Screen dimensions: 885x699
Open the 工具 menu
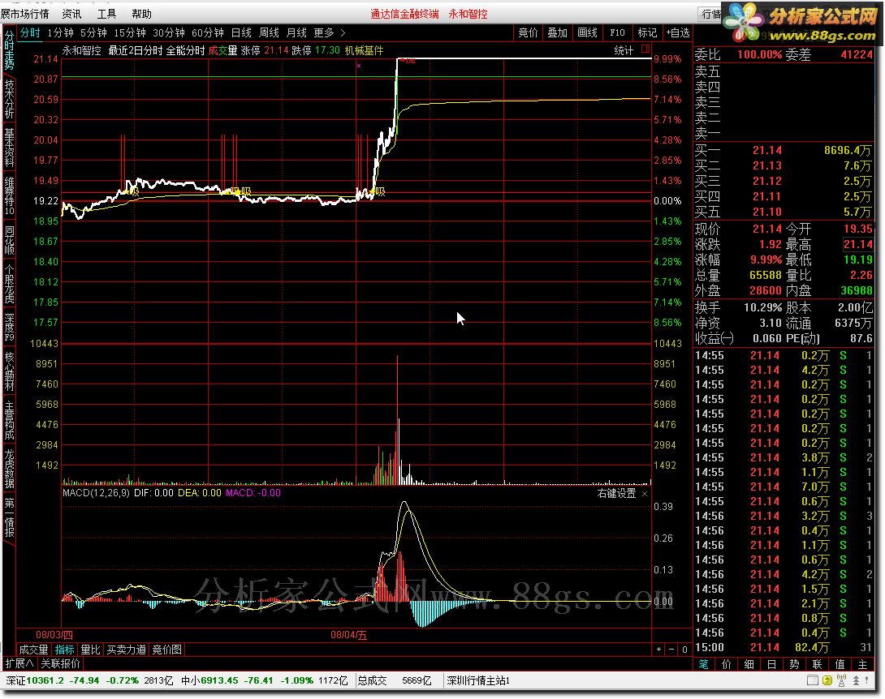click(x=106, y=14)
